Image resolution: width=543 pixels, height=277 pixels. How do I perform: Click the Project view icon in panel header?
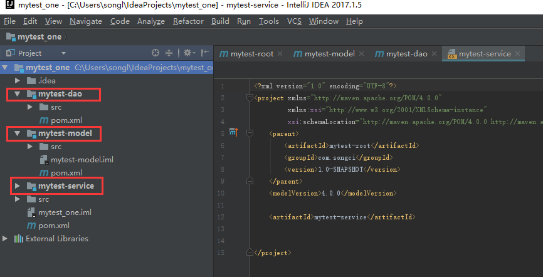click(11, 53)
